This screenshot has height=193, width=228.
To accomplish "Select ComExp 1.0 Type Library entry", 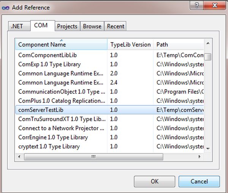I will coord(49,64).
